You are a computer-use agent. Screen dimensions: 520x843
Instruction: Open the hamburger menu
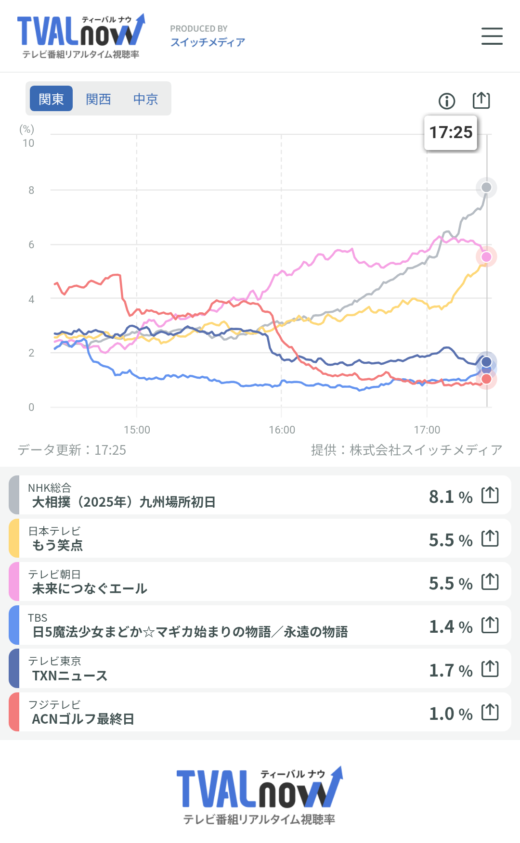click(492, 36)
